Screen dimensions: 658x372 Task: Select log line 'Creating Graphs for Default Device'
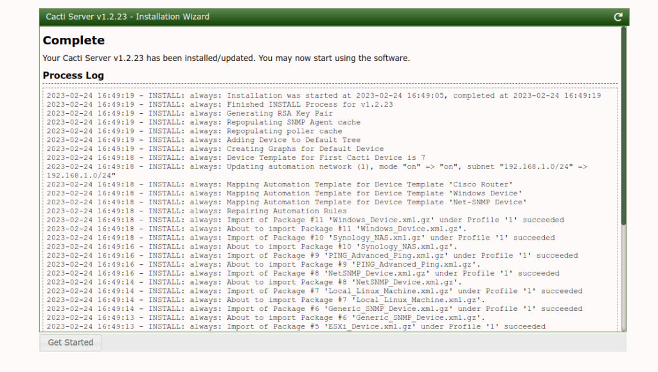[215, 148]
